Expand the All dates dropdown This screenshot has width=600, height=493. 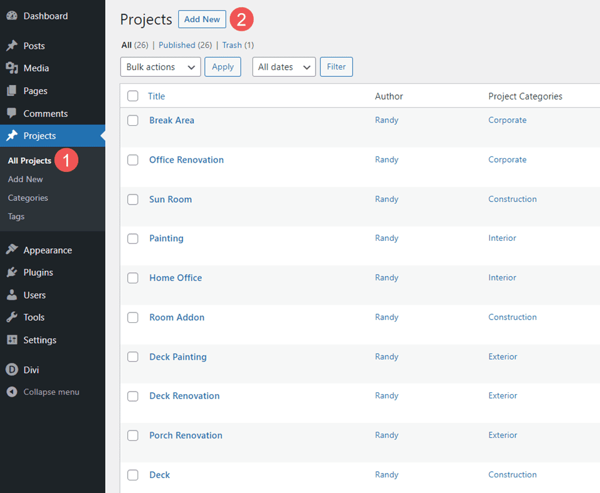point(284,66)
